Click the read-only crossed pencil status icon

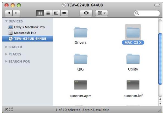(6, 110)
